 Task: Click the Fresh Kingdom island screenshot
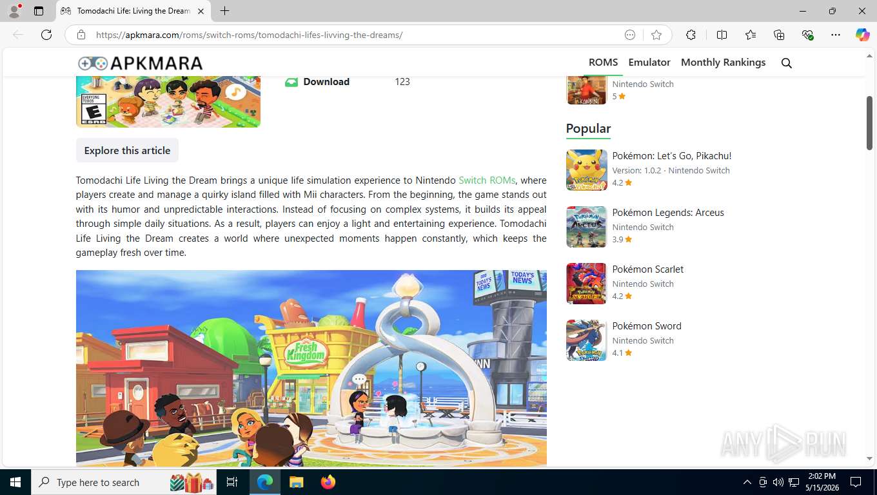tap(311, 368)
